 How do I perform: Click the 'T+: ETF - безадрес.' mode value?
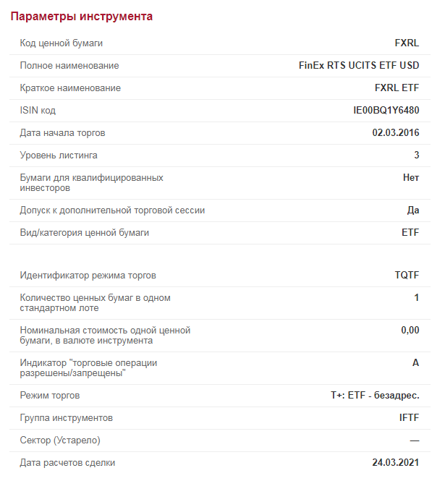click(375, 395)
